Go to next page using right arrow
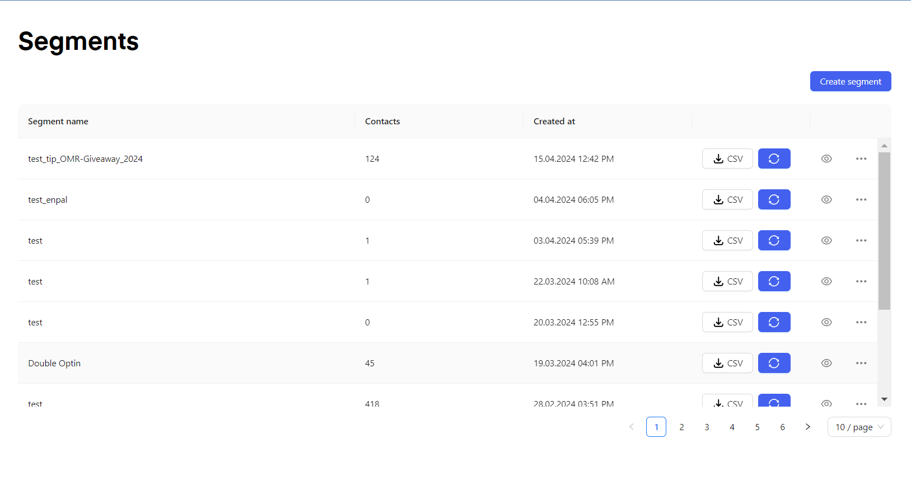Viewport: 911px width, 494px height. [807, 427]
